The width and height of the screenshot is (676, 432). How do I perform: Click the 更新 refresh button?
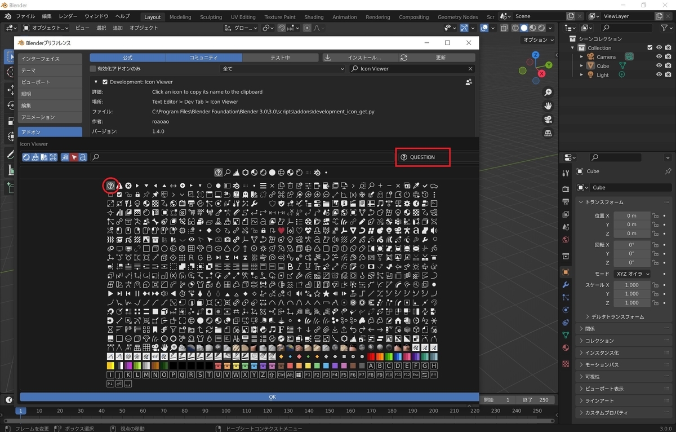click(437, 58)
